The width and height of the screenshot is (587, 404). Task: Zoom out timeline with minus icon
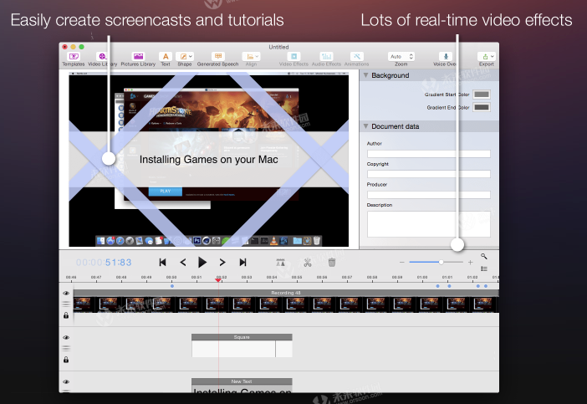(401, 262)
